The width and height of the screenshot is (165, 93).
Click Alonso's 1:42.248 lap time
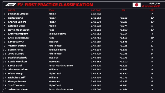click(x=96, y=14)
